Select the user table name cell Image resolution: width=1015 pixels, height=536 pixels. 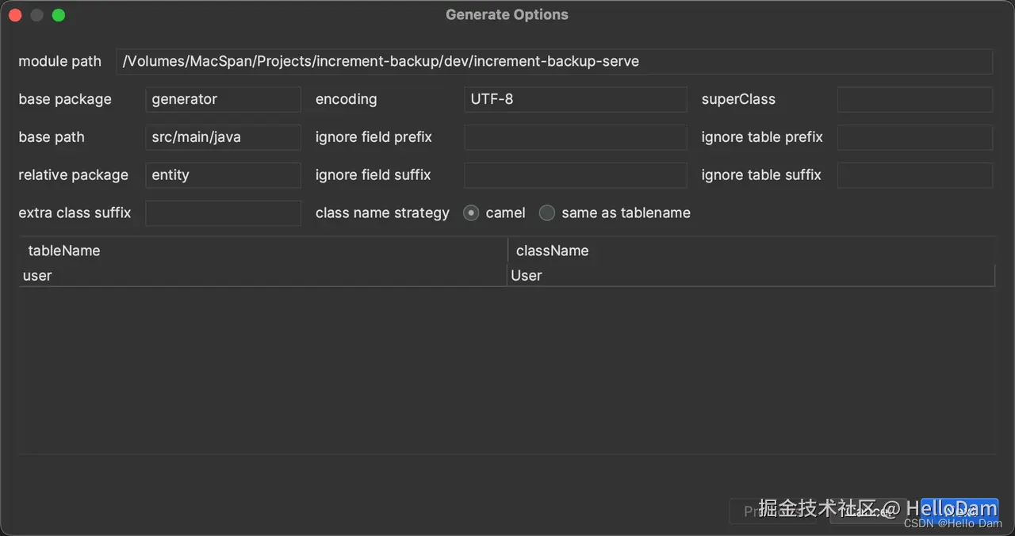pyautogui.click(x=262, y=275)
